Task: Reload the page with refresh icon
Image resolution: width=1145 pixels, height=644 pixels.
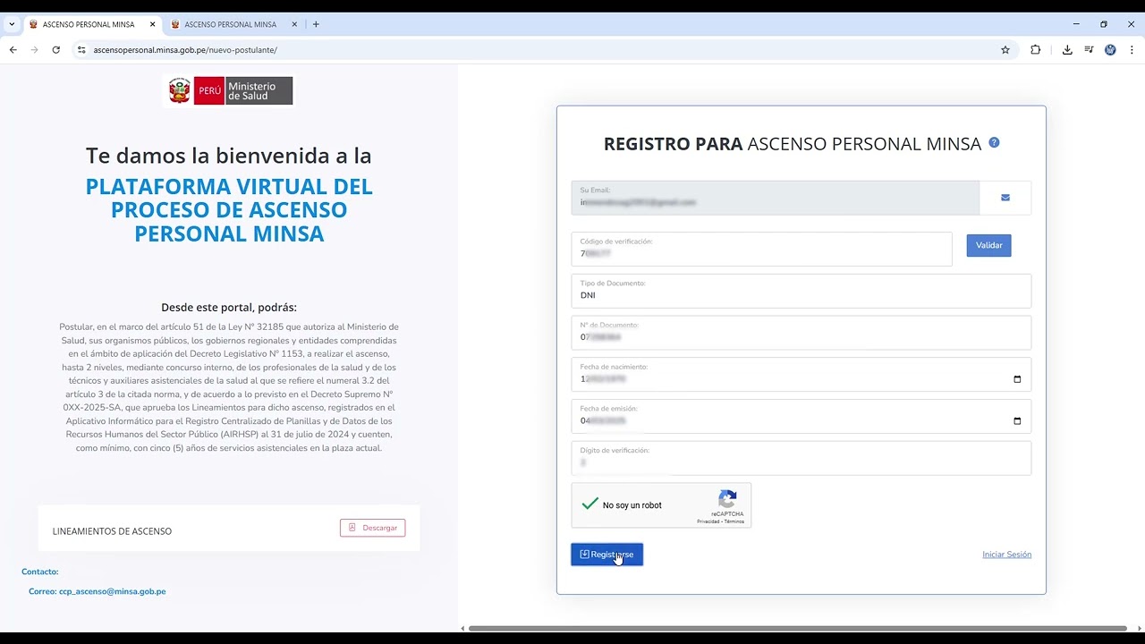Action: pyautogui.click(x=55, y=50)
